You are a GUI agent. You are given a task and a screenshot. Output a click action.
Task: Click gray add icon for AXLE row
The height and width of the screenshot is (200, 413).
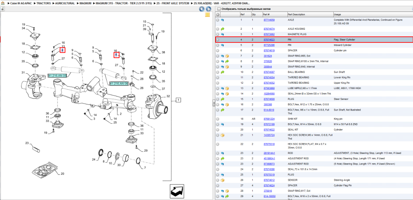tap(218, 20)
